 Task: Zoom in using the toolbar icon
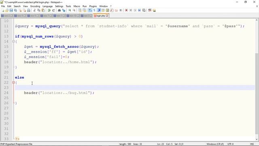point(70,10)
